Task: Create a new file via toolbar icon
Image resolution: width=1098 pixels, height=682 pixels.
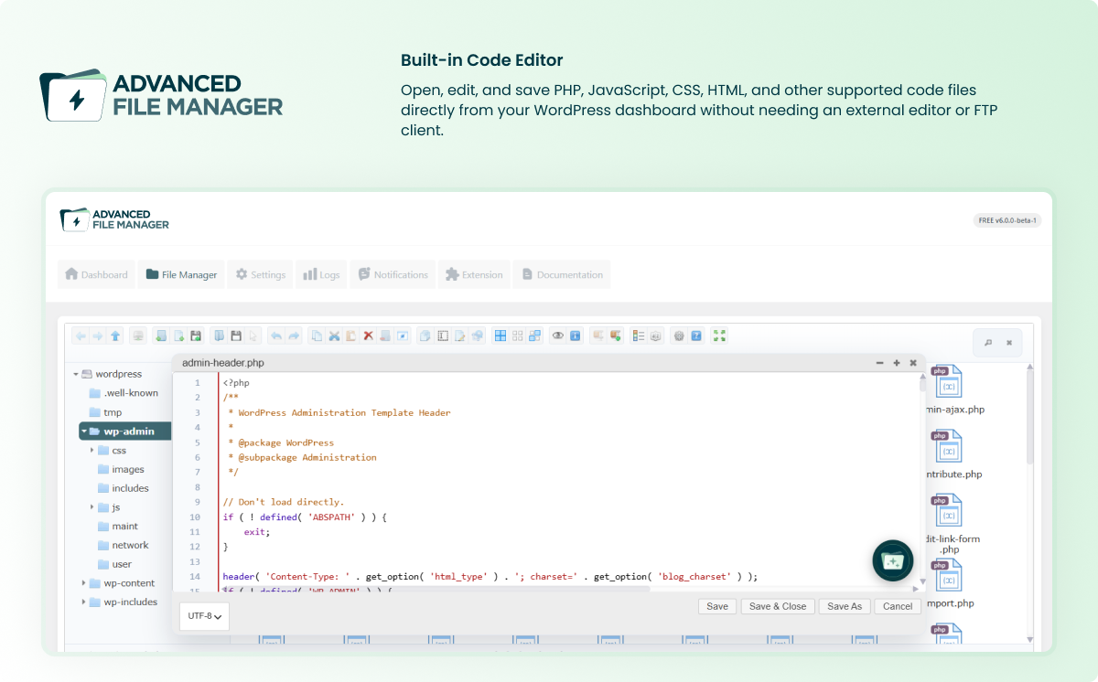Action: [x=178, y=336]
